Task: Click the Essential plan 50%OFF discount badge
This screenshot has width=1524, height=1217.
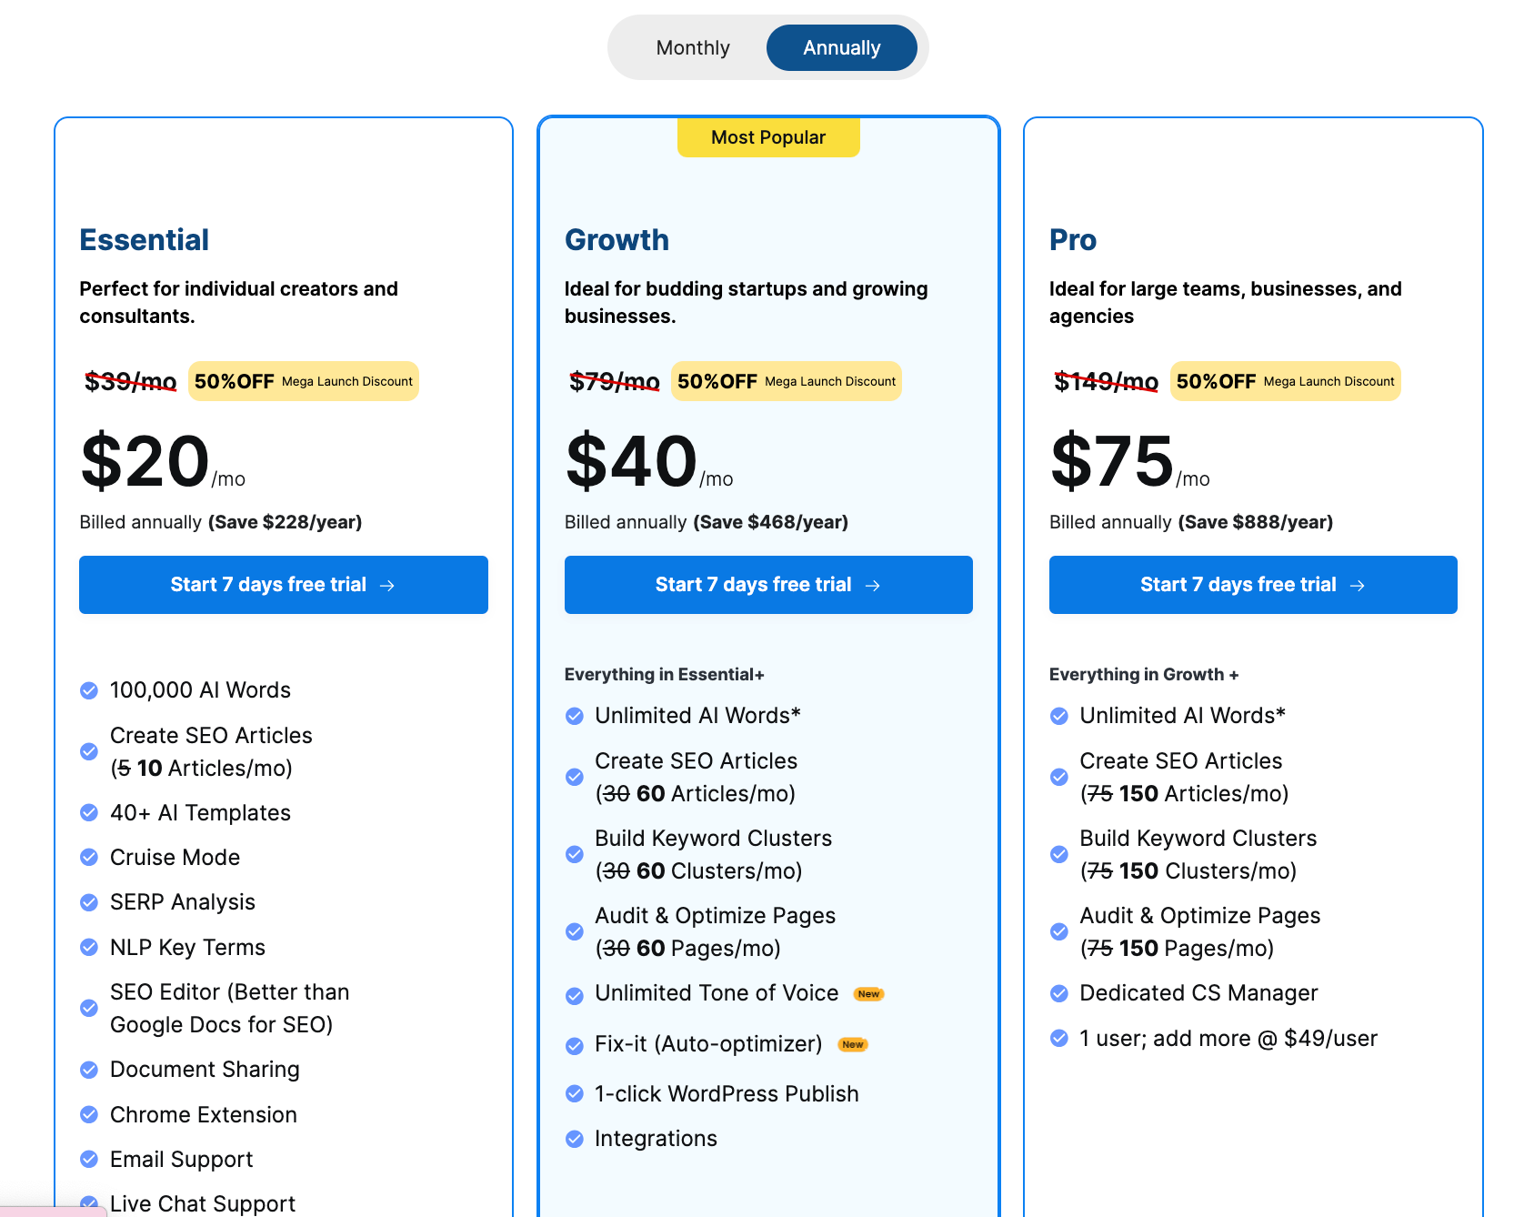Action: tap(304, 381)
